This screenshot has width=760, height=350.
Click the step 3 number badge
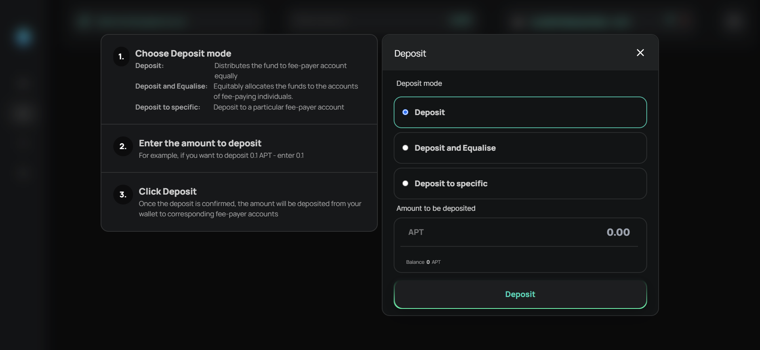(123, 195)
